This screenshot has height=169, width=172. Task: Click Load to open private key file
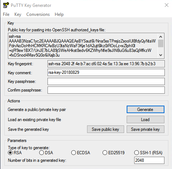pos(145,120)
